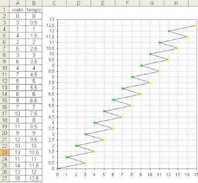This screenshot has height=183, width=198.
Task: Select cell A21 containing 12
Action: (17, 139)
